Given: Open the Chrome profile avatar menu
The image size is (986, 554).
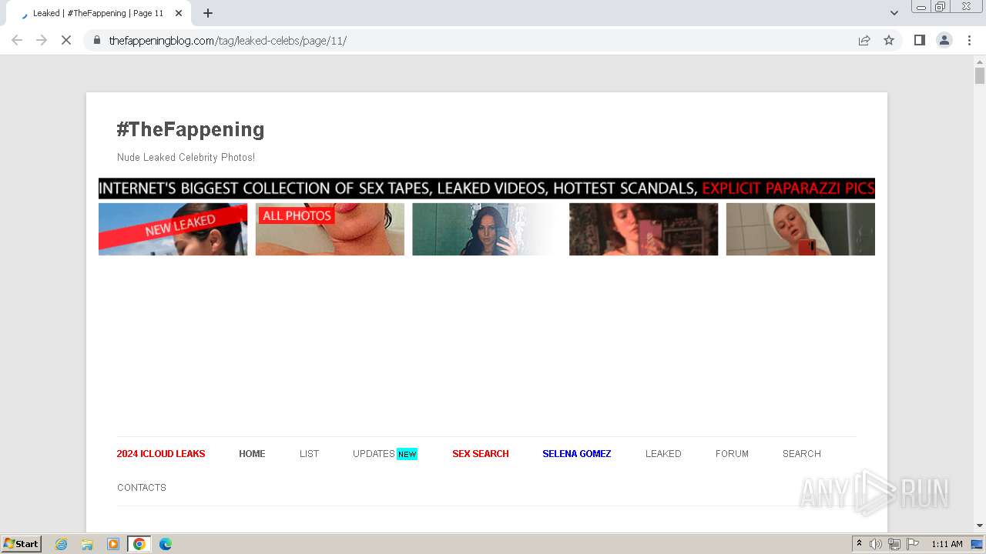Looking at the screenshot, I should [x=944, y=40].
